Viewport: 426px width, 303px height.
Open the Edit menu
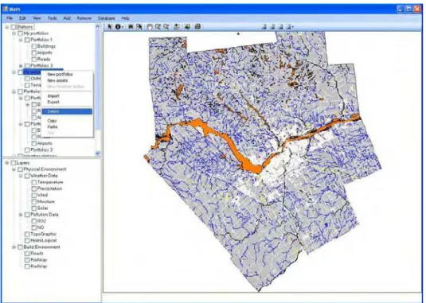[22, 18]
